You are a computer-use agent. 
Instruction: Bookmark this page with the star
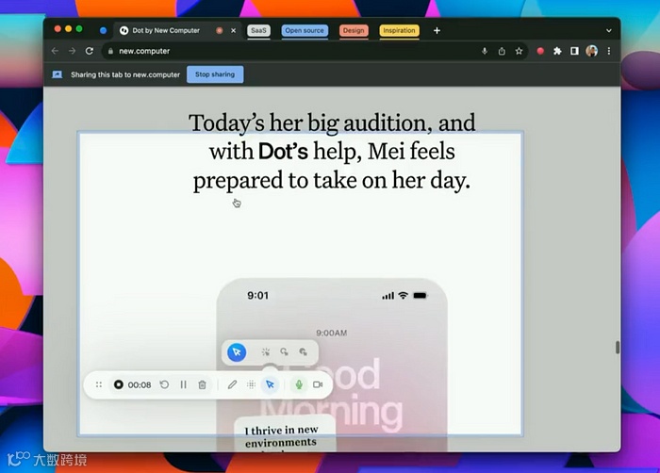pyautogui.click(x=519, y=51)
